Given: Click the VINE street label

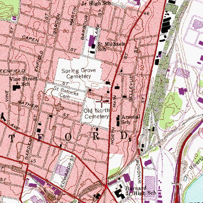Looking at the screenshot, I should [x=7, y=96].
